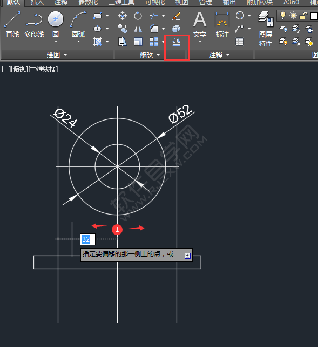
Task: Toggle the layer lock padlock icon
Action: click(x=303, y=16)
